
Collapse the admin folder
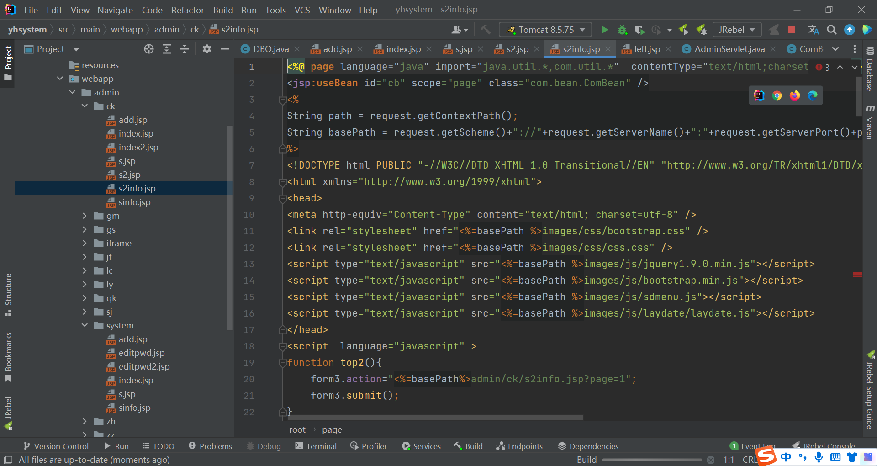point(72,92)
